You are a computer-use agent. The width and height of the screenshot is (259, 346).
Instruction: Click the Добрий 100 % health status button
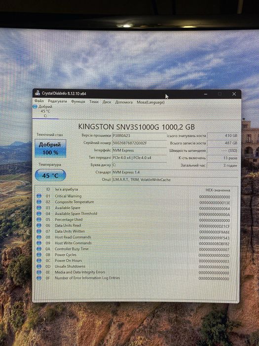[50, 148]
